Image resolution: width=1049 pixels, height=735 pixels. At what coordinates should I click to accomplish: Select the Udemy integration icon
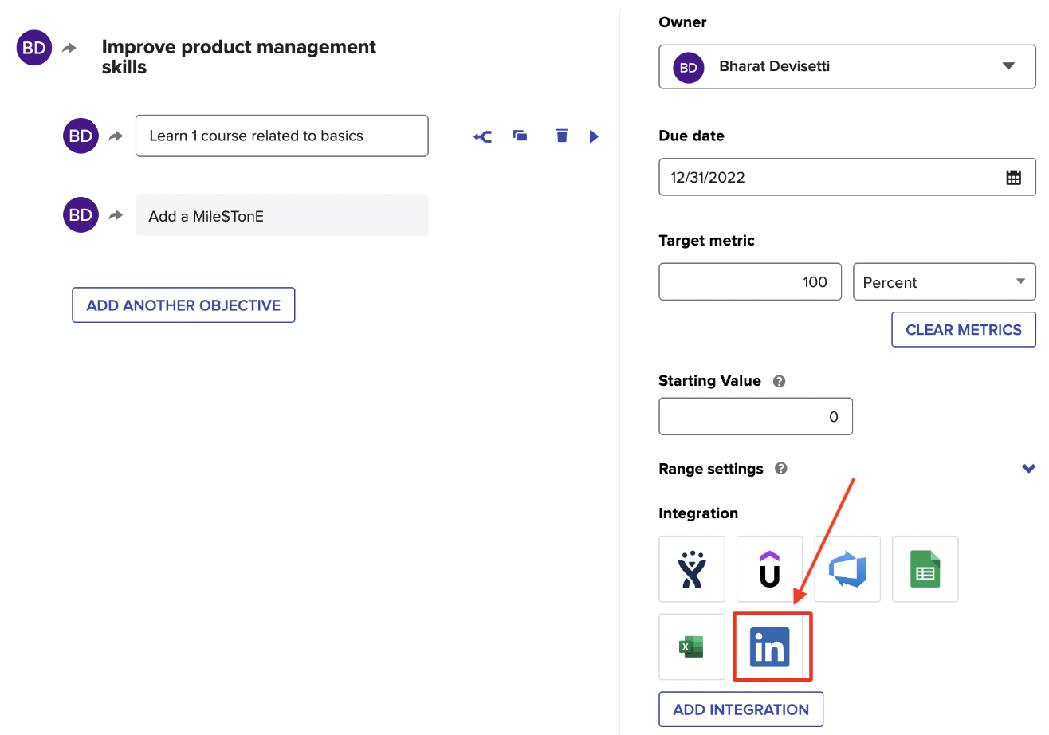769,568
